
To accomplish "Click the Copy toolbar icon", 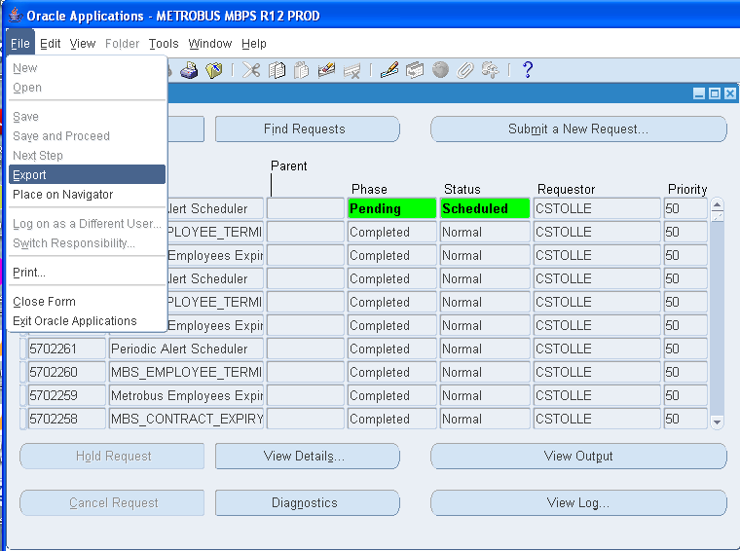I will click(x=277, y=71).
